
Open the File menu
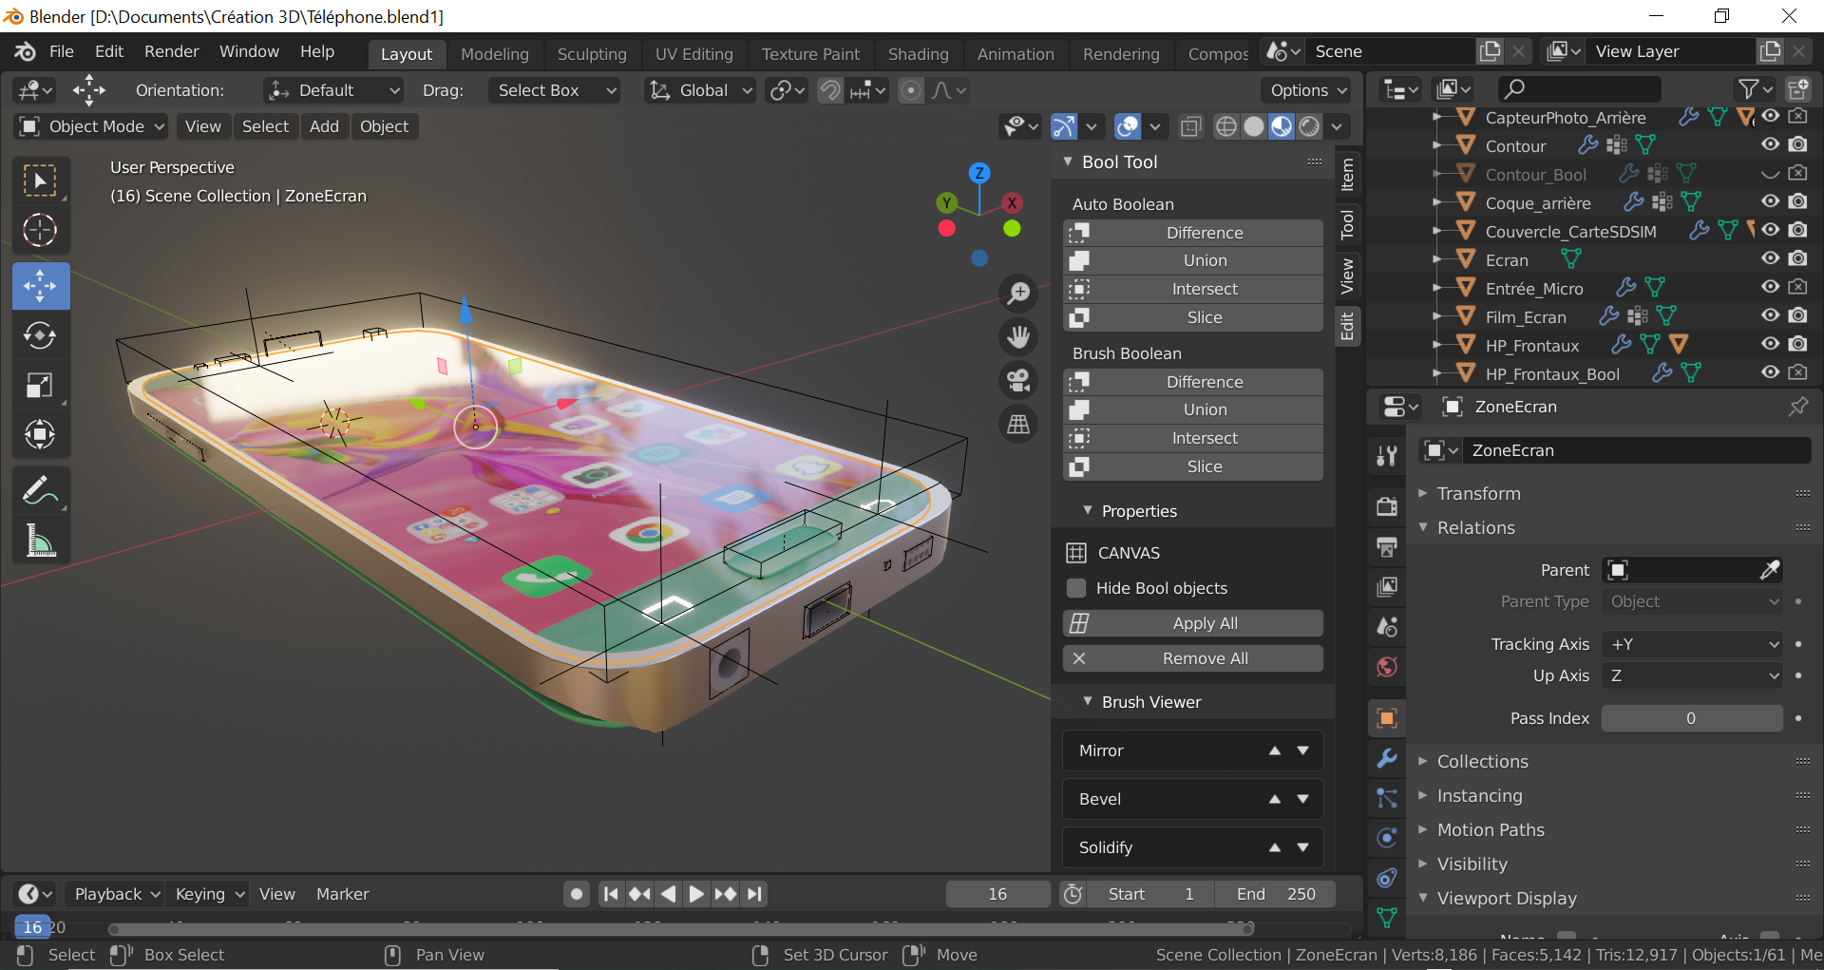(x=61, y=51)
